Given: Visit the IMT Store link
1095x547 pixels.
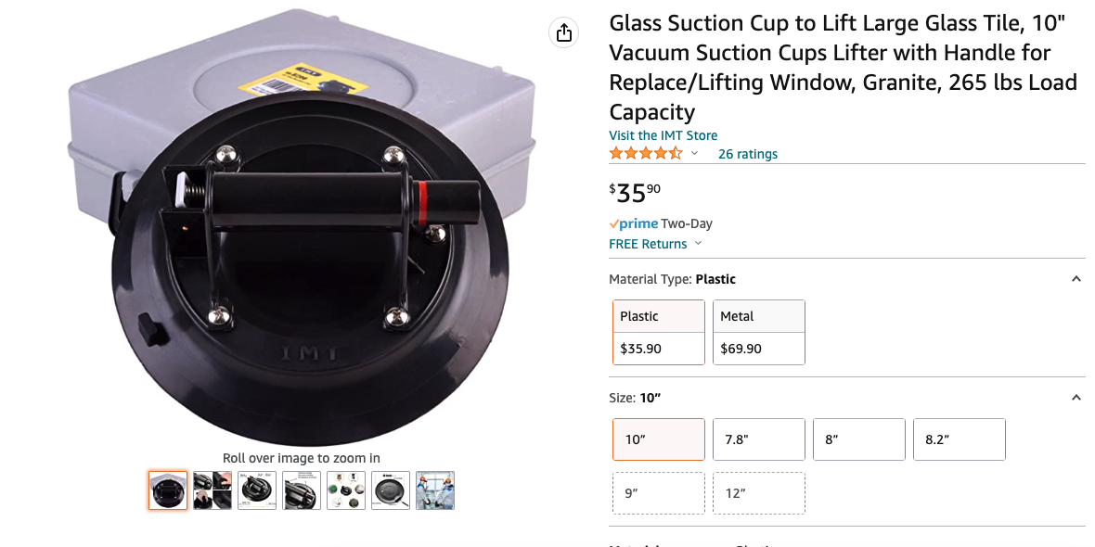Looking at the screenshot, I should [663, 135].
